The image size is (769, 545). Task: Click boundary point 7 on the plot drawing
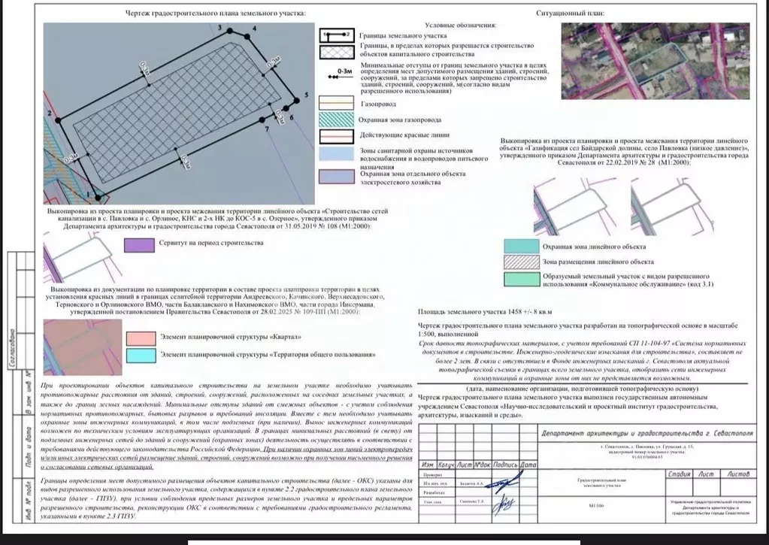point(262,120)
